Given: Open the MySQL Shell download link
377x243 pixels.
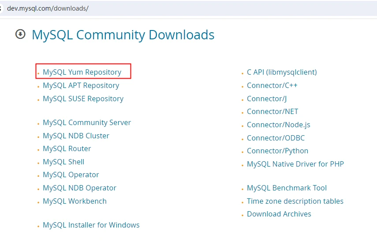Looking at the screenshot, I should [63, 162].
